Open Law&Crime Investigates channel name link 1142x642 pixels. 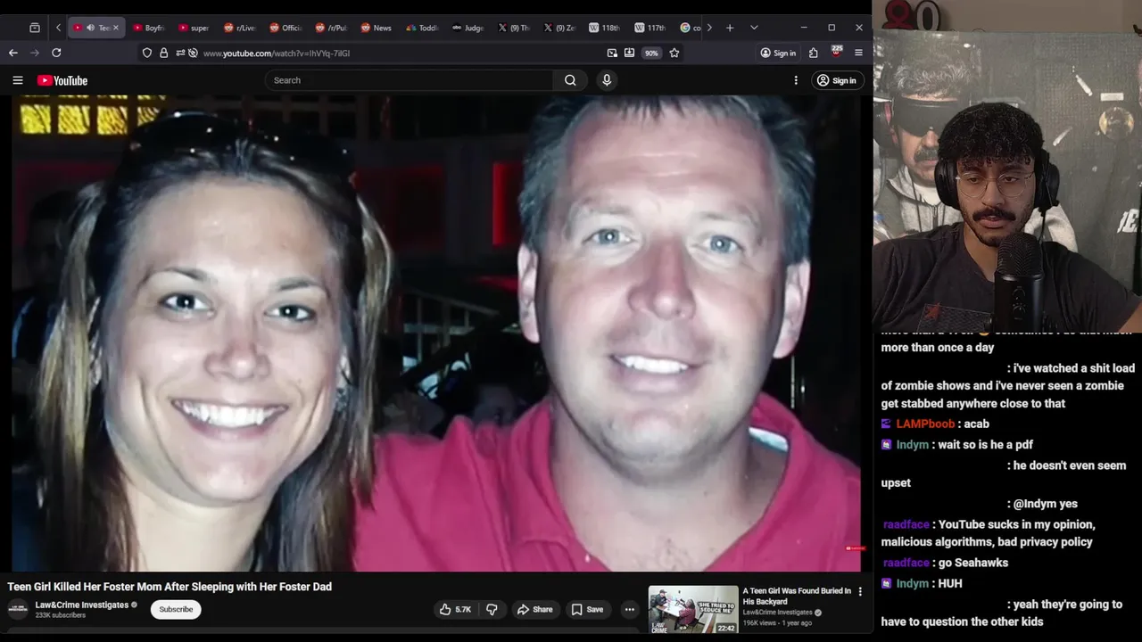(x=82, y=605)
